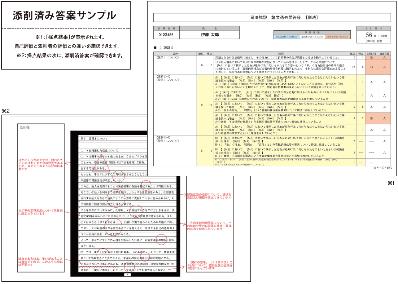The height and width of the screenshot is (284, 398).
Task: Click the 受験番号 field showing 0123456
Action: pos(166,35)
